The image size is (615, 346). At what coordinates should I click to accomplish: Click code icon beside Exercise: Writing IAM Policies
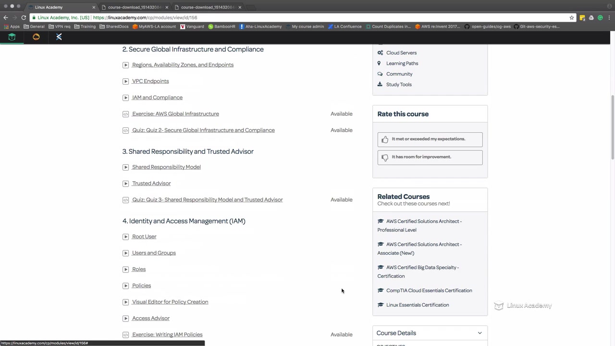pos(125,335)
